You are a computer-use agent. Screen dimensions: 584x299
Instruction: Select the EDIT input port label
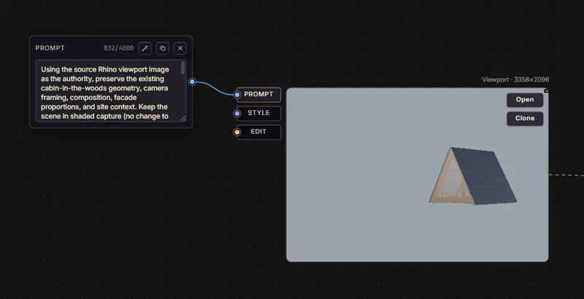258,132
